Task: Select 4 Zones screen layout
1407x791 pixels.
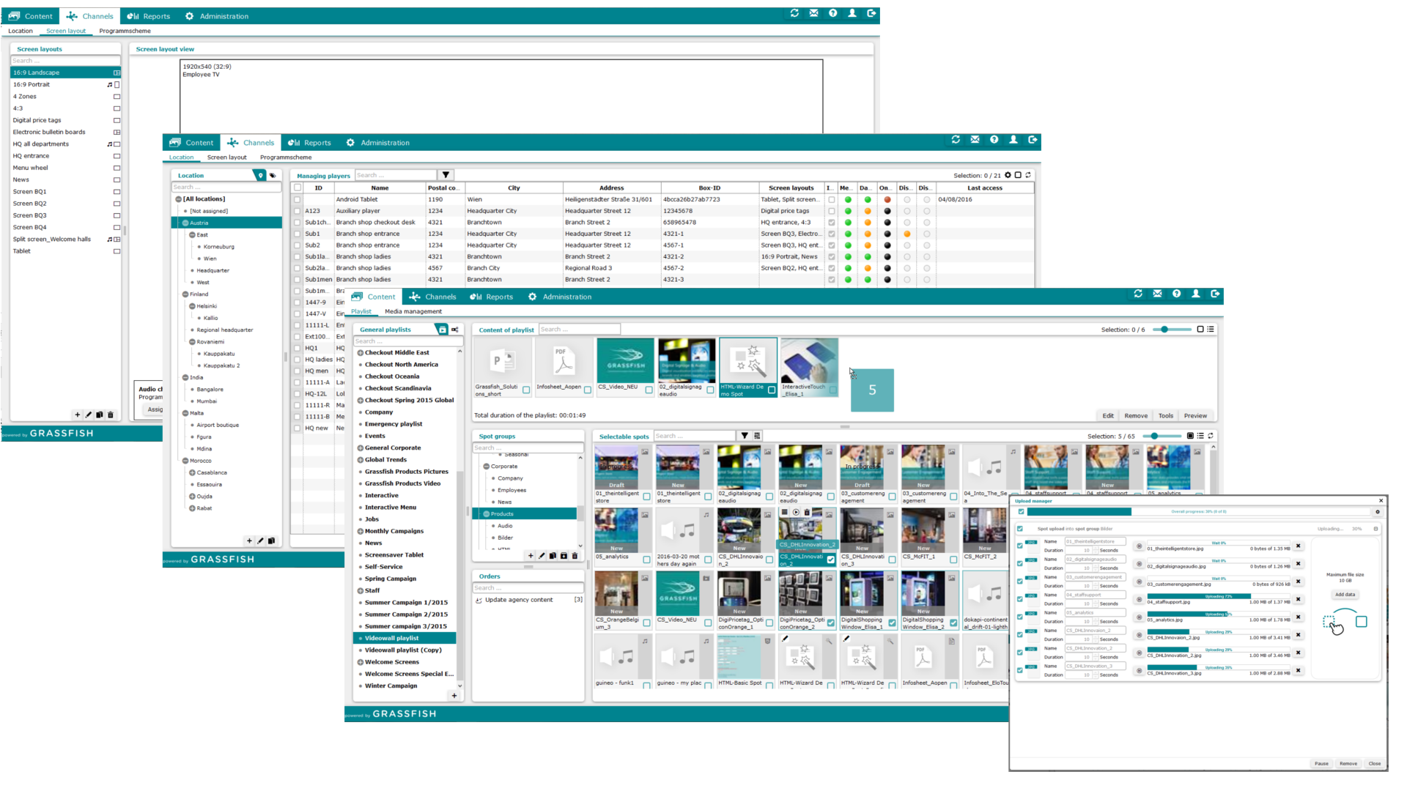Action: 66,97
